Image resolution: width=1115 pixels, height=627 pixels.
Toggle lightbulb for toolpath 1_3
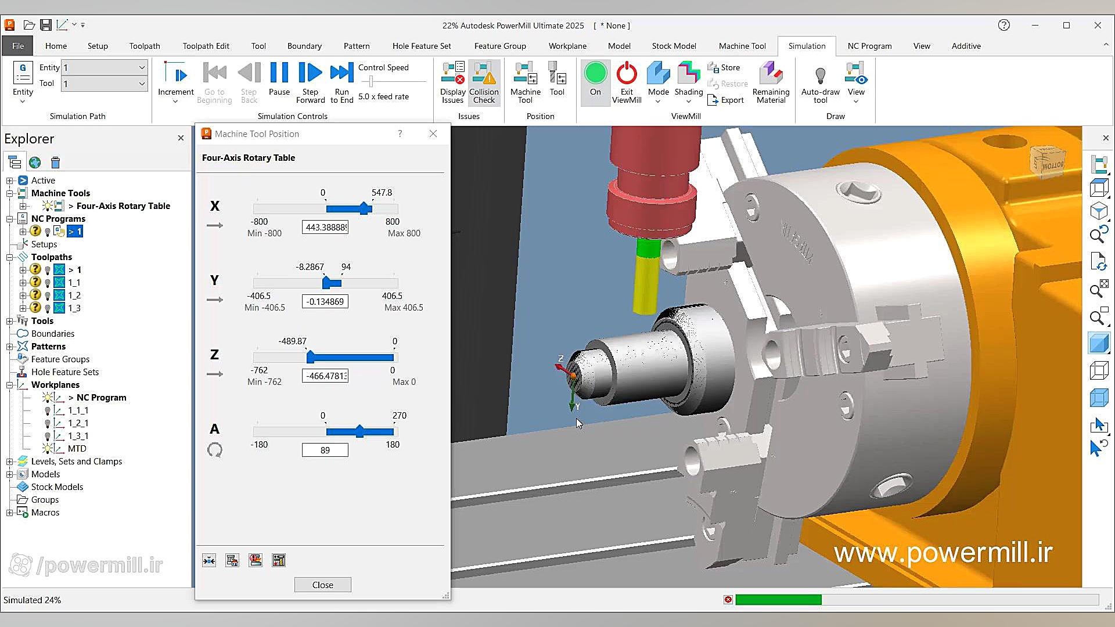click(48, 308)
